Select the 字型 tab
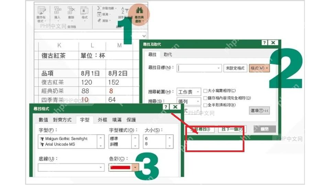 click(85, 120)
